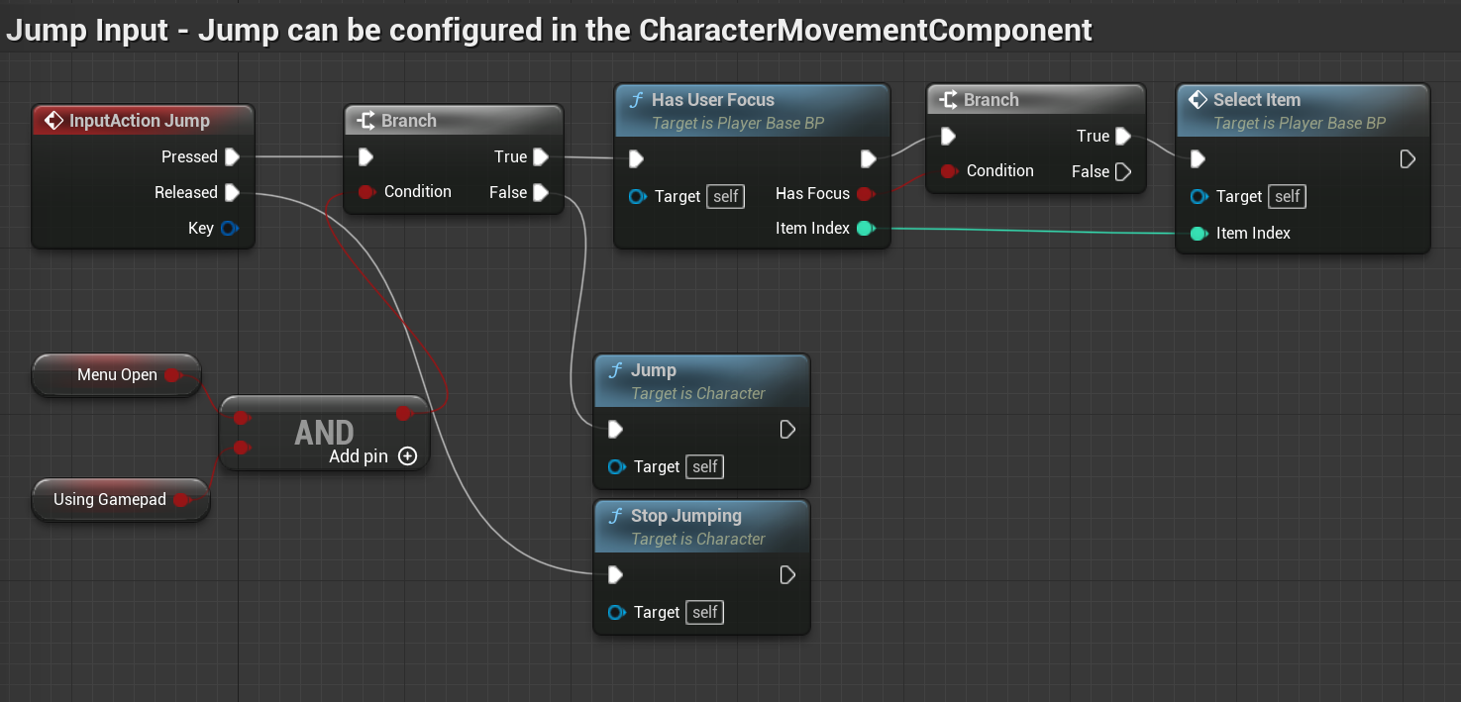Image resolution: width=1461 pixels, height=702 pixels.
Task: Click the Released execution output pin
Action: (232, 192)
